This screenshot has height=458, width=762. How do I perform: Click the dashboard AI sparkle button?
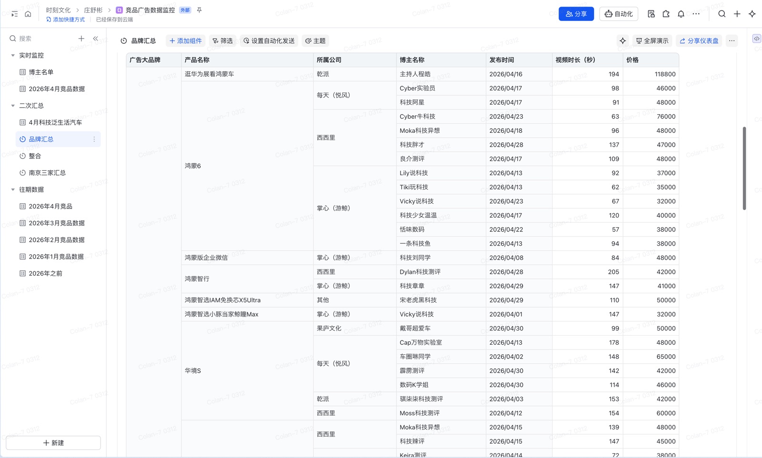(622, 41)
